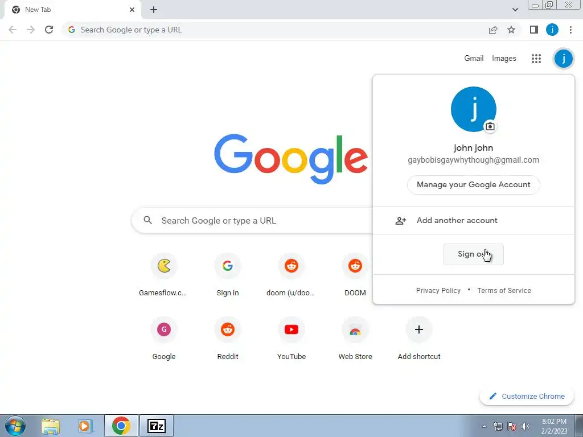583x437 pixels.
Task: Click the account name john john
Action: pyautogui.click(x=473, y=148)
